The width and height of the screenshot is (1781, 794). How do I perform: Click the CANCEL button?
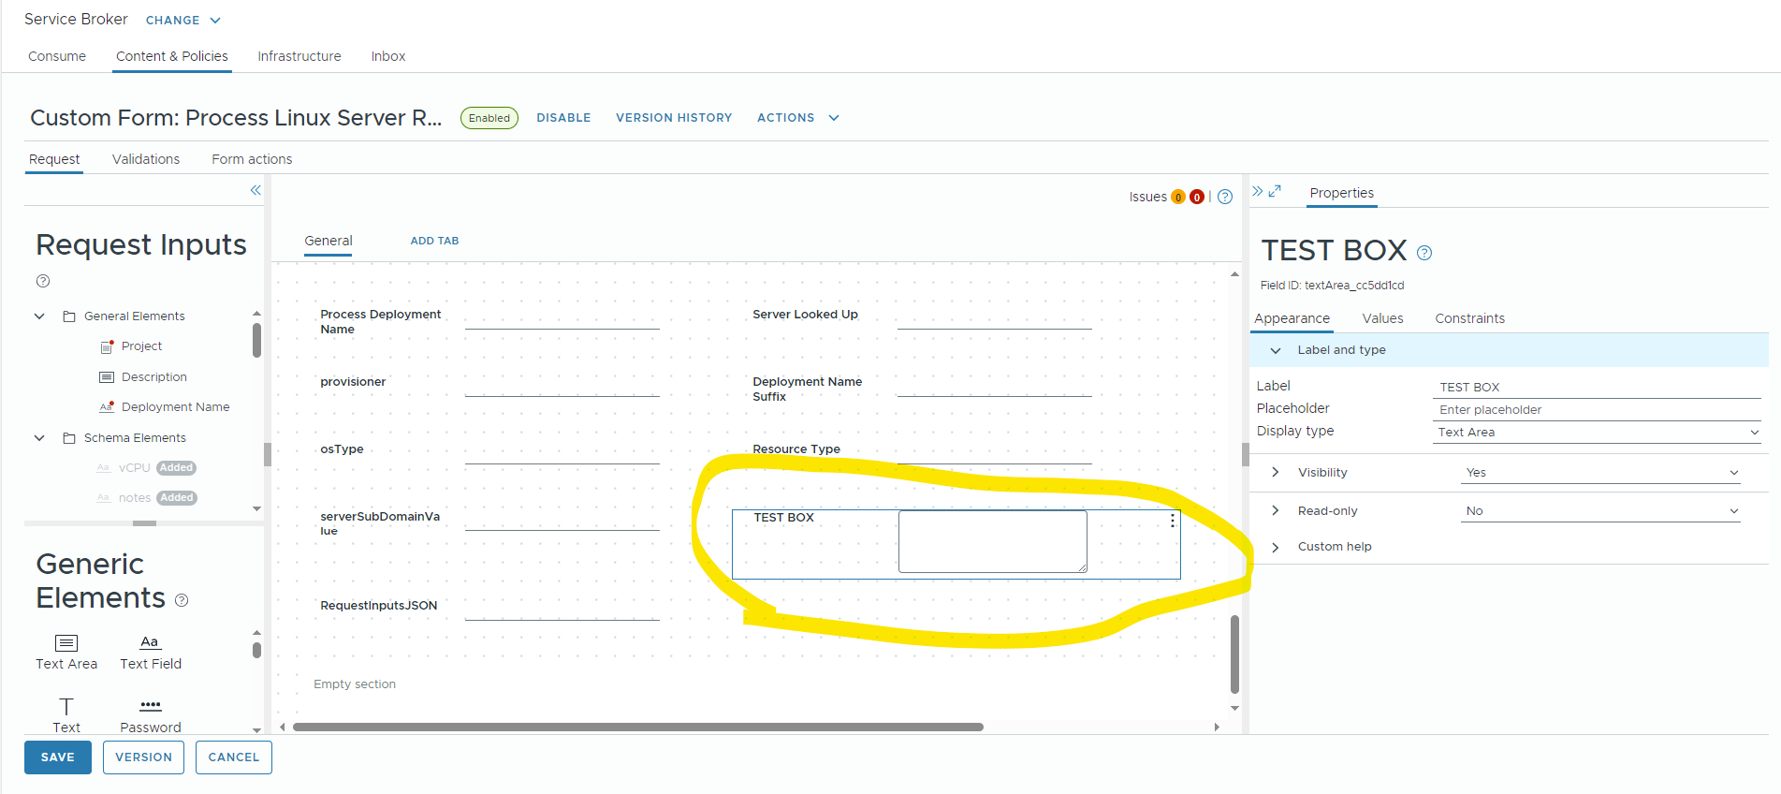point(234,757)
